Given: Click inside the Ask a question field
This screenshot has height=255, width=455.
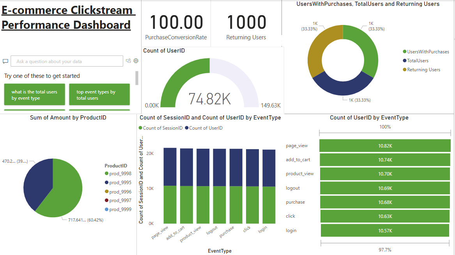Looking at the screenshot, I should [66, 61].
